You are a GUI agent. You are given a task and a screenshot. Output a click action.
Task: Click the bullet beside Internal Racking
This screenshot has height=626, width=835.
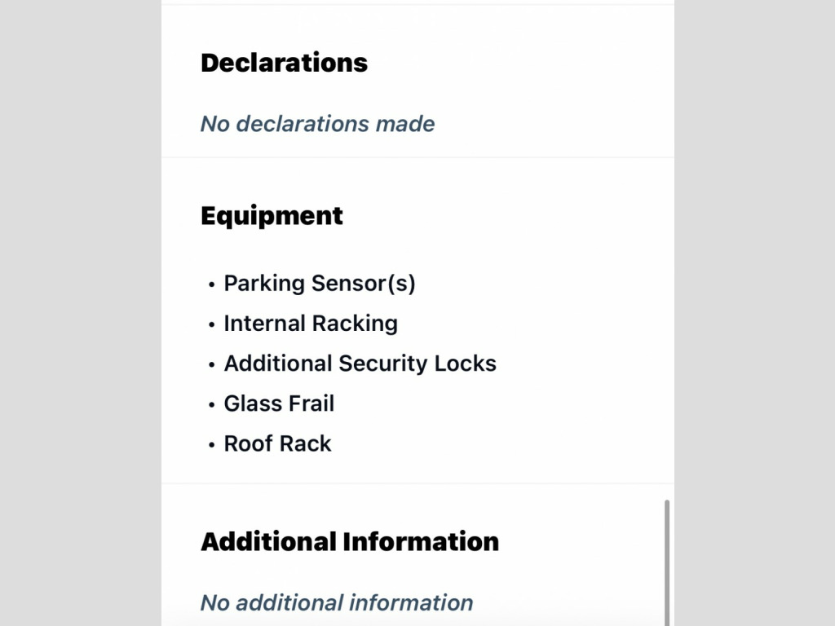(212, 324)
